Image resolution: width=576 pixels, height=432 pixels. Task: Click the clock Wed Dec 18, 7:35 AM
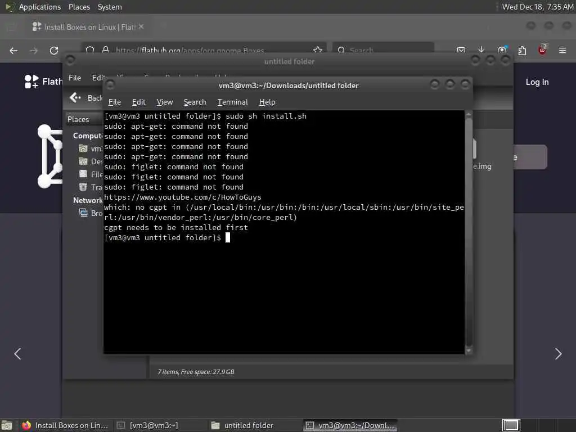[537, 7]
